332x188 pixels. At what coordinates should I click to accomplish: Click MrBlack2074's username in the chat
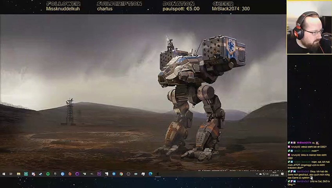coord(304,143)
